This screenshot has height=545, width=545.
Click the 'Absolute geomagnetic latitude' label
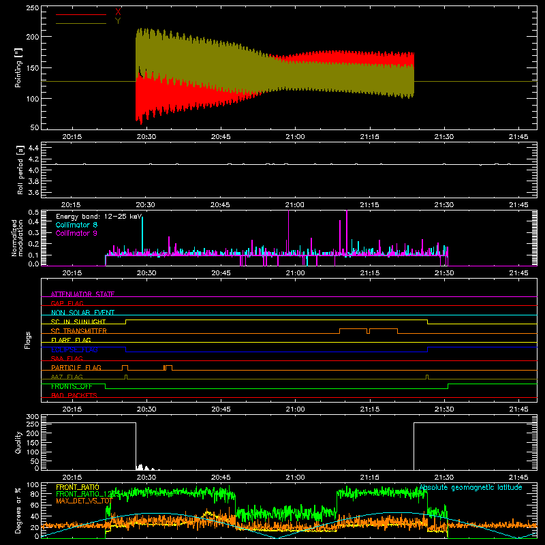click(x=471, y=487)
